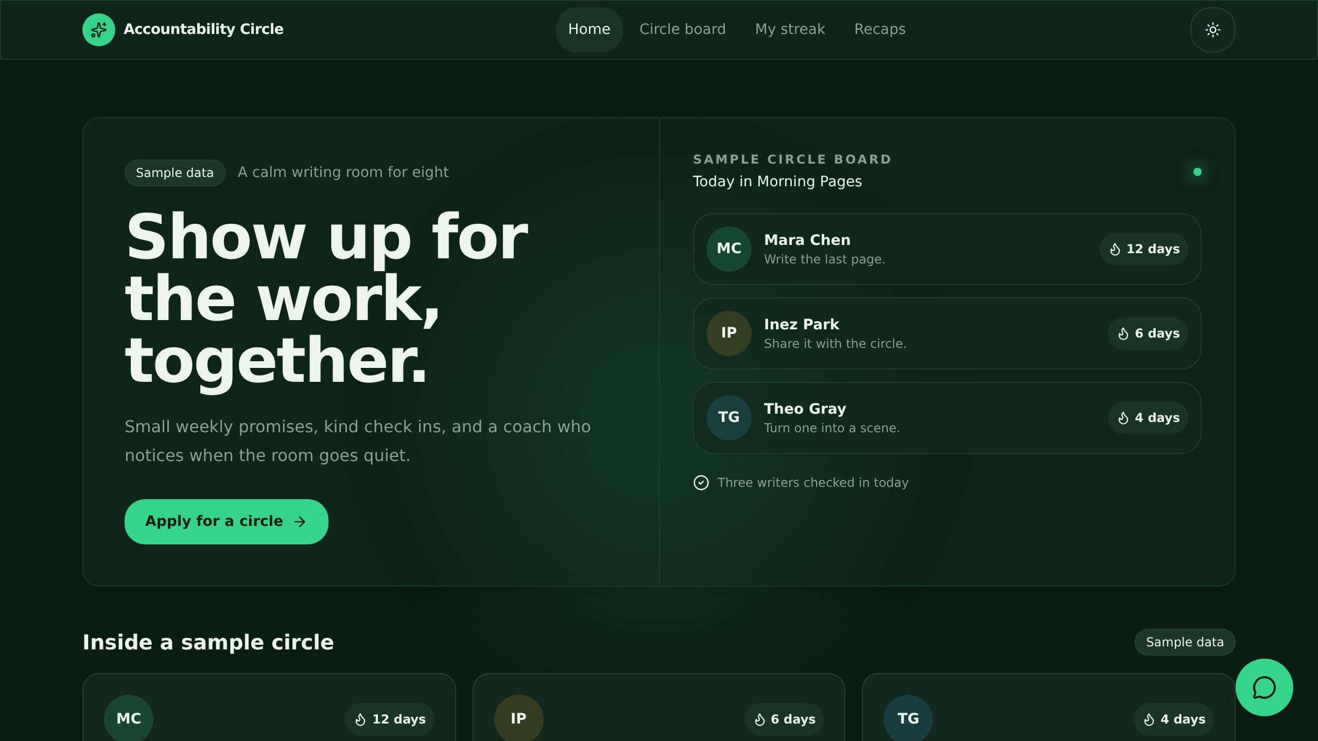Select Inez Park name text
1318x741 pixels.
coord(802,325)
